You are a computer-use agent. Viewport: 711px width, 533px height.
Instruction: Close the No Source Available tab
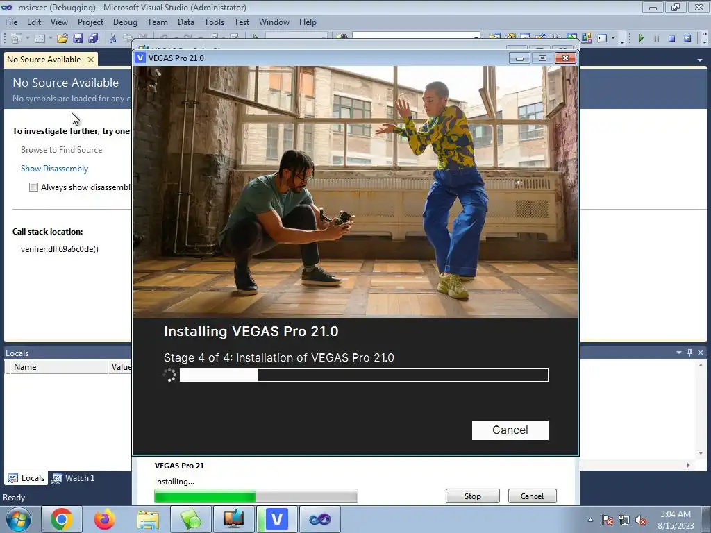click(91, 60)
